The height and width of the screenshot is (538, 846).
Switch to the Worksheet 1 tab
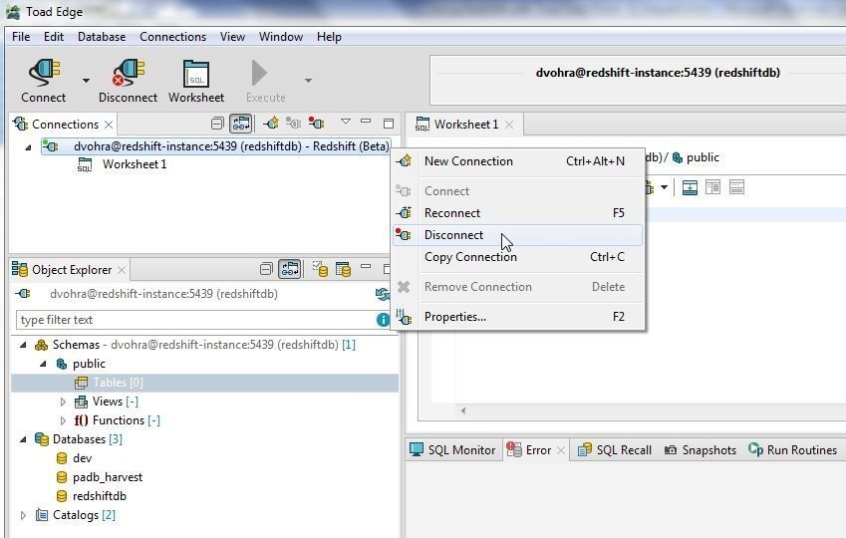click(x=465, y=125)
